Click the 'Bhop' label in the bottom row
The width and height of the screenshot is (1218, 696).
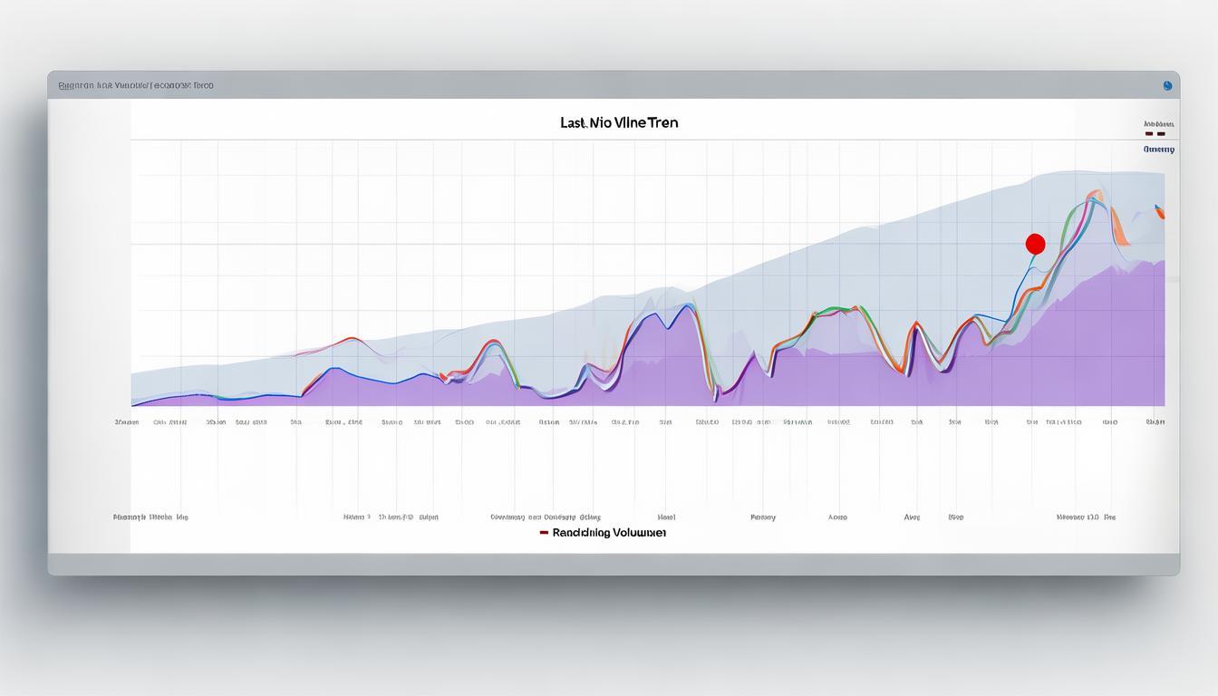tap(955, 517)
